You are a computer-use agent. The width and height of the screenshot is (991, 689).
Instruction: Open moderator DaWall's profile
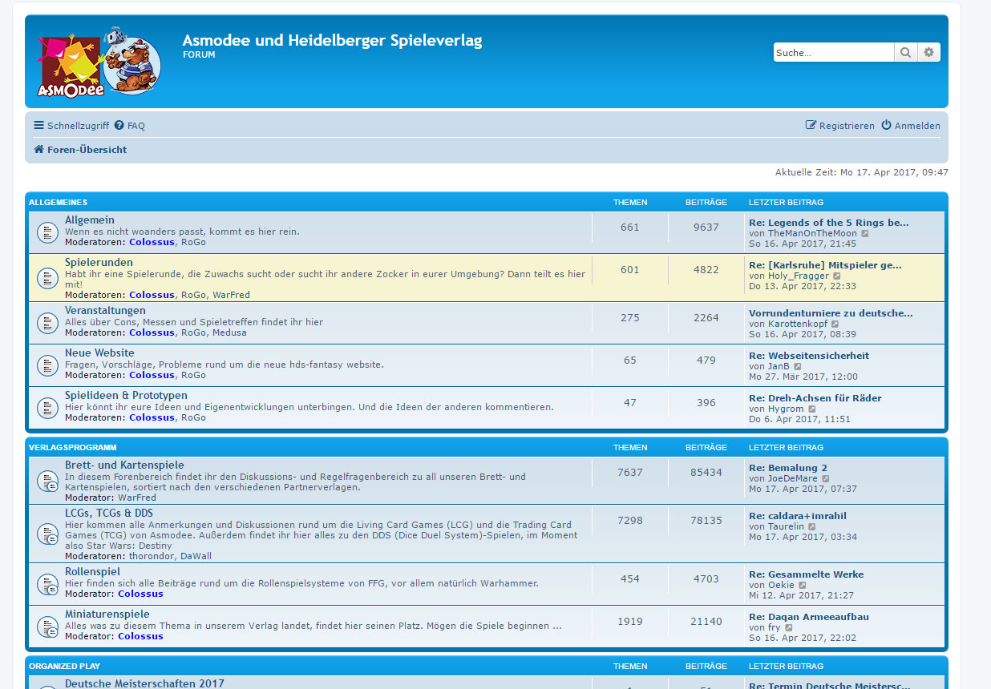click(196, 556)
